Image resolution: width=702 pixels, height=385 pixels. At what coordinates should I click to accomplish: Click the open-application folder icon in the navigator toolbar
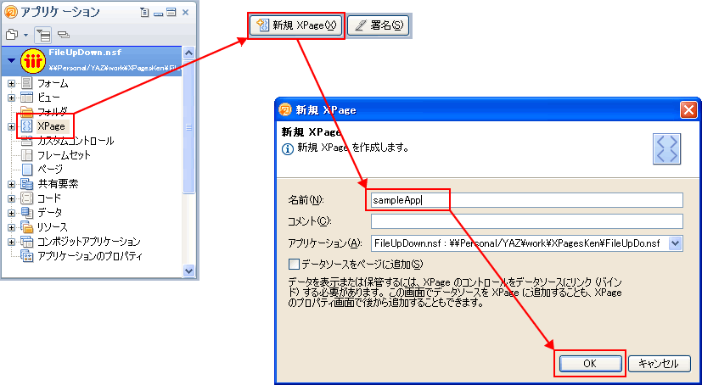[x=12, y=34]
